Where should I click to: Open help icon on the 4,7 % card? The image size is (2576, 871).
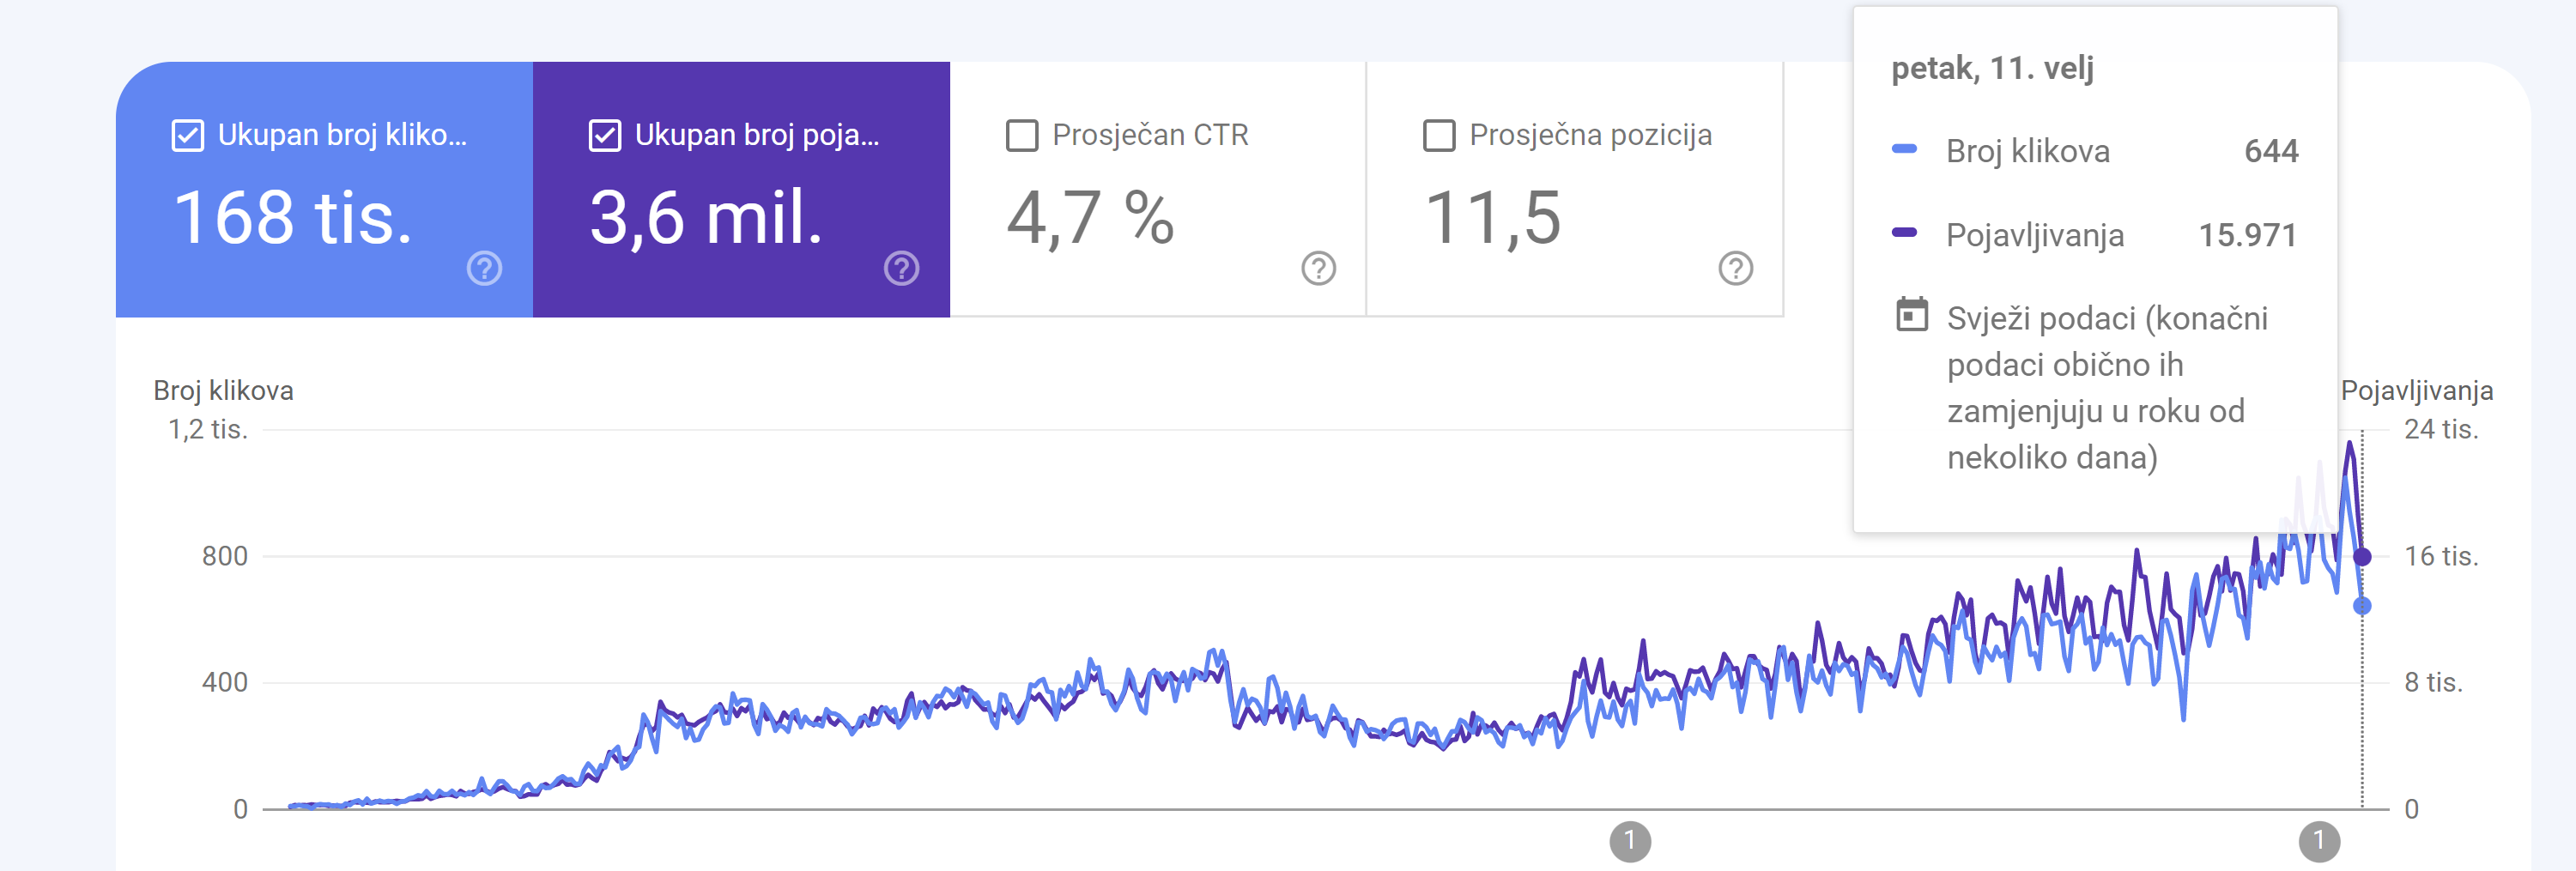click(x=1319, y=268)
